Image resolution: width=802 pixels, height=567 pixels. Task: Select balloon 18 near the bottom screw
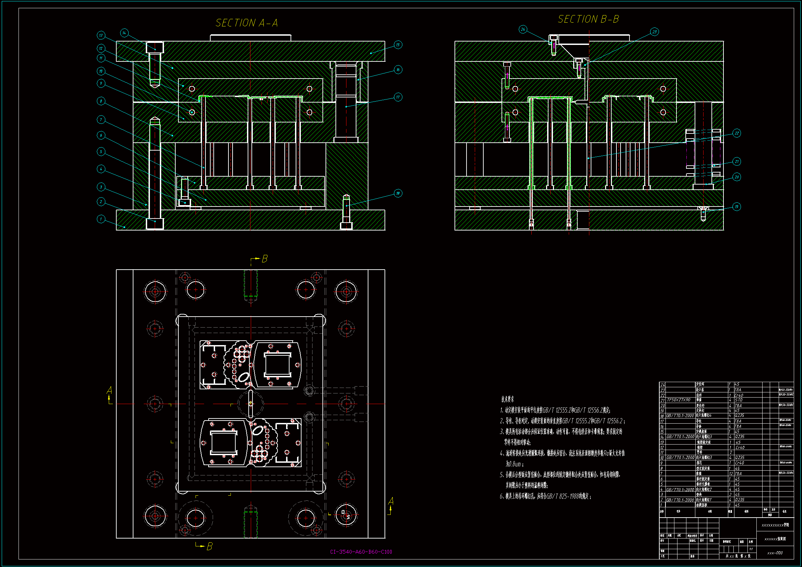pos(398,193)
